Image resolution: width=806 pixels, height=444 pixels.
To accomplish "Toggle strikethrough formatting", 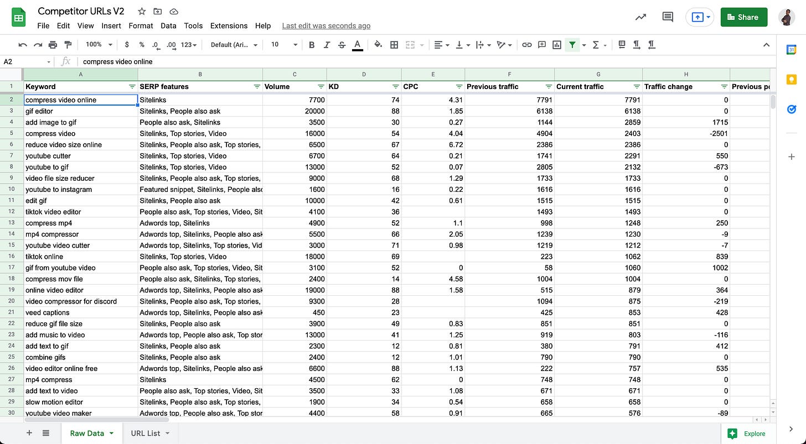I will 342,45.
